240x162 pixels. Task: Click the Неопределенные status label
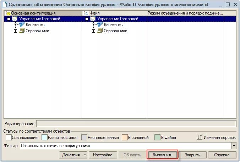coord(103,138)
